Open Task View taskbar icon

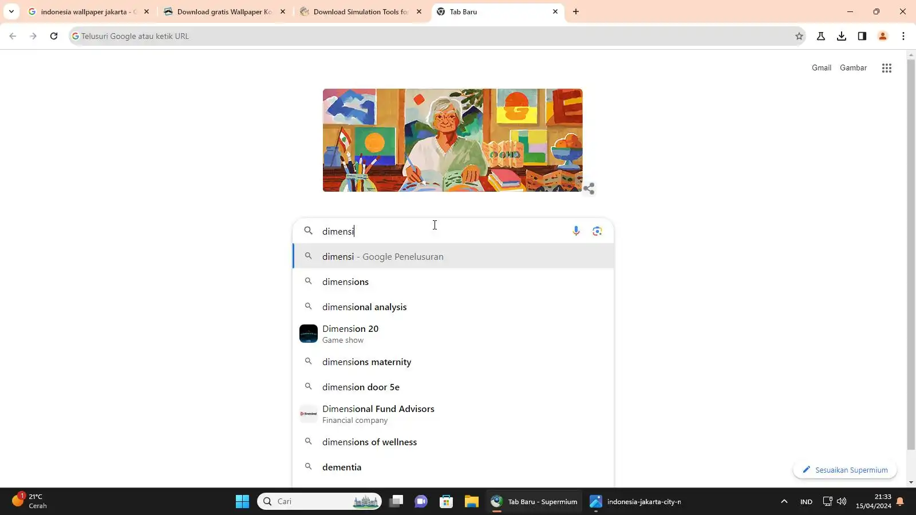(x=396, y=502)
